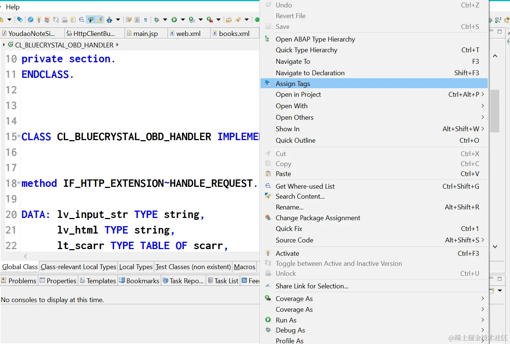Click the Unlock padlock toolbar icon
This screenshot has height=344, width=510.
(64, 20)
